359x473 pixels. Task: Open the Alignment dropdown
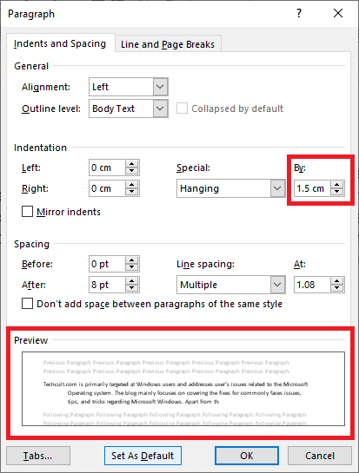160,87
